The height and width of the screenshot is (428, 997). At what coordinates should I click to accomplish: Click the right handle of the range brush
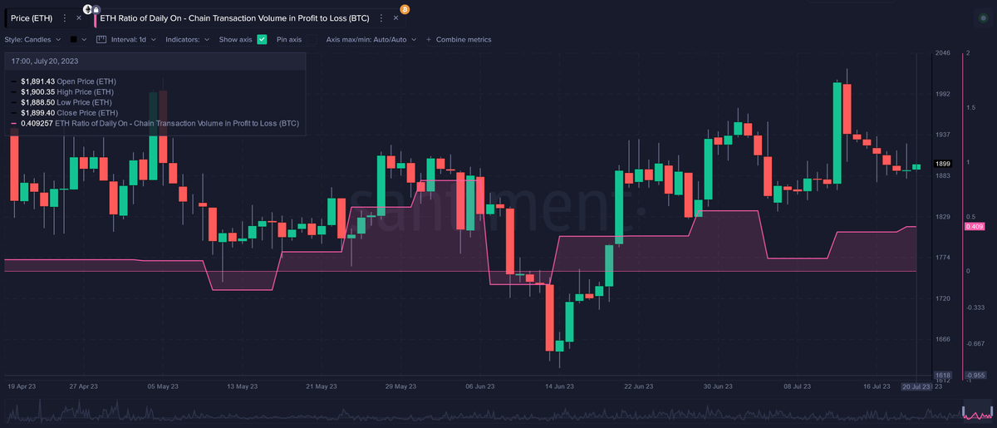[x=990, y=412]
